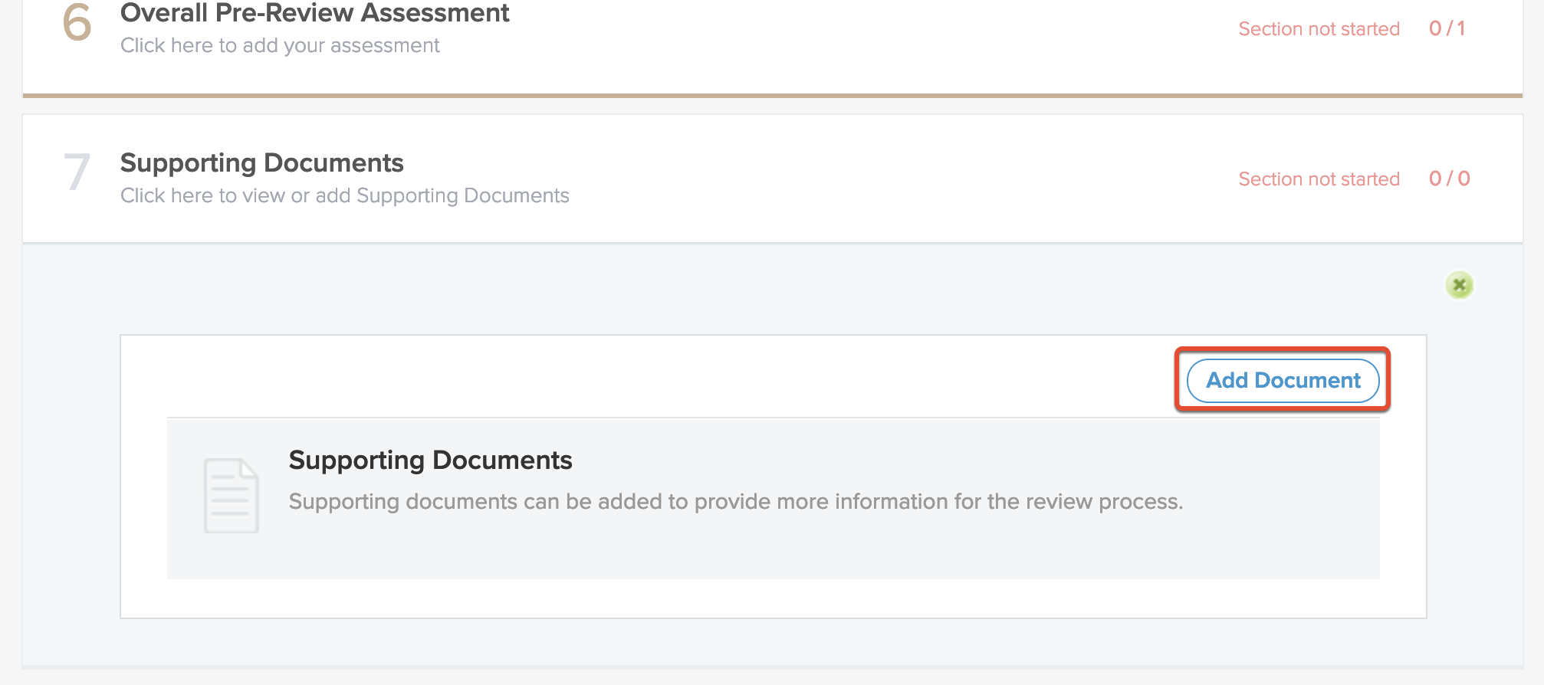Collapse the Supporting Documents section 7 header

coord(772,179)
